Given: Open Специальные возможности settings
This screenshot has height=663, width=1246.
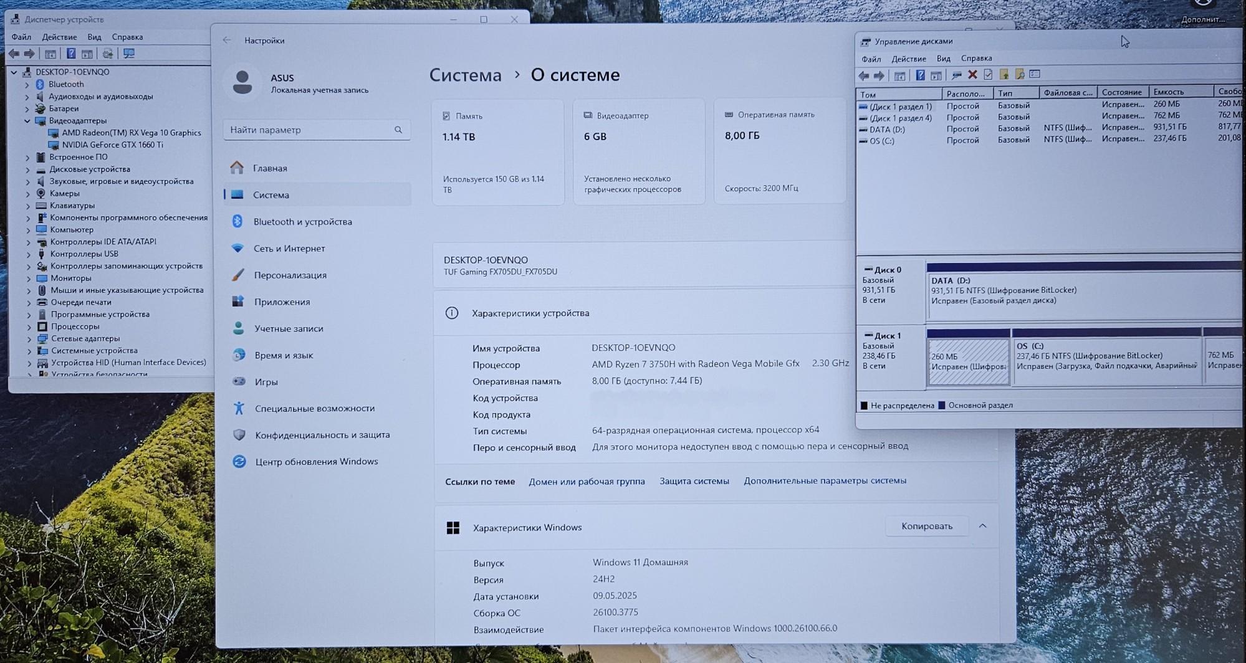Looking at the screenshot, I should [x=317, y=408].
